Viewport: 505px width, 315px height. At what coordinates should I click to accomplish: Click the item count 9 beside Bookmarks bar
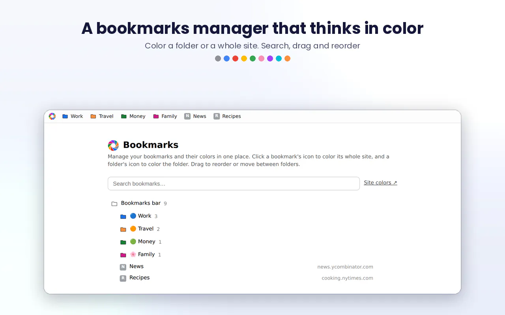point(165,204)
